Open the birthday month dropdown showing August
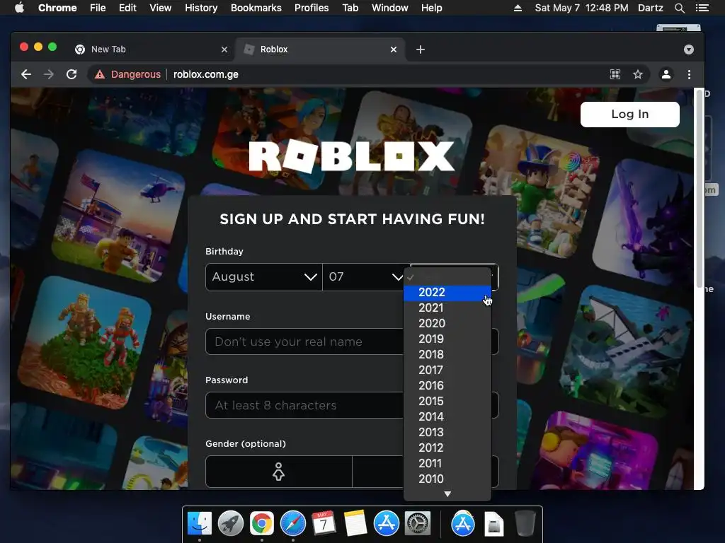The height and width of the screenshot is (543, 725). (x=263, y=276)
